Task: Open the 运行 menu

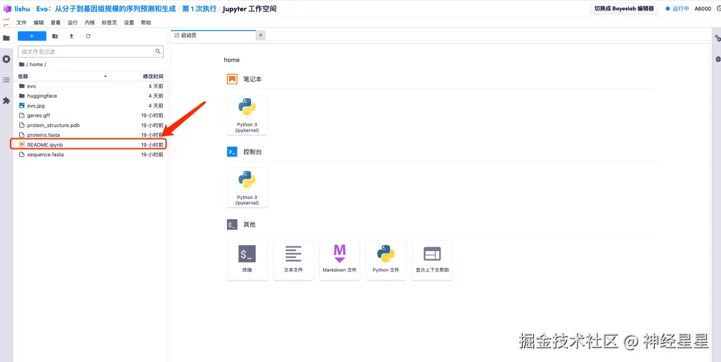Action: (x=73, y=23)
